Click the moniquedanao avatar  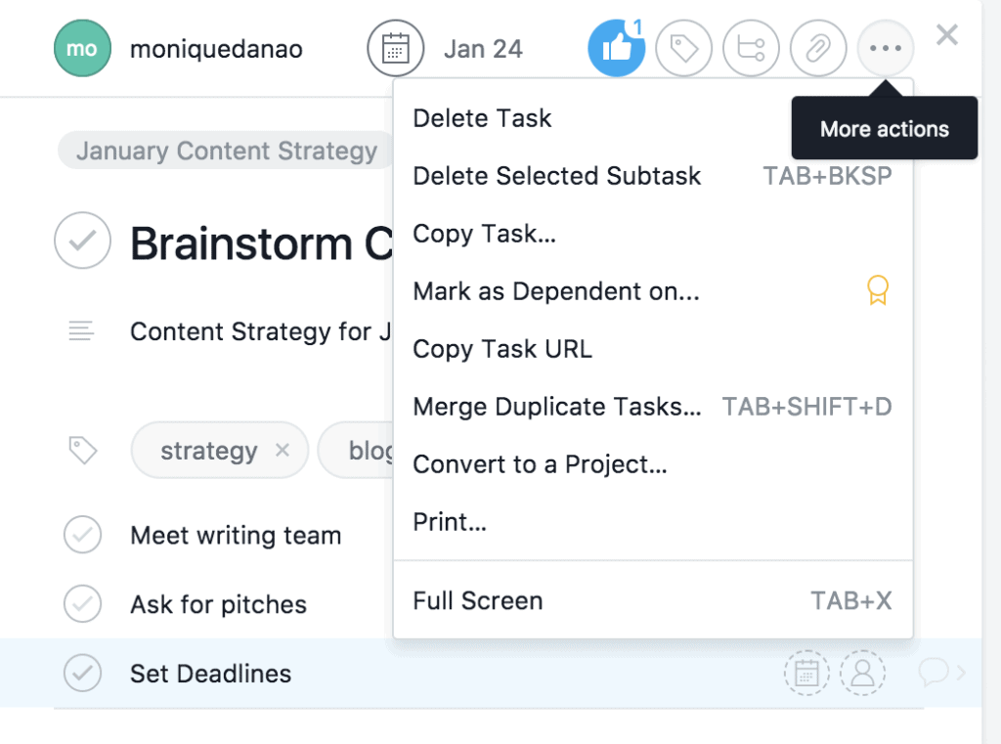pos(82,48)
